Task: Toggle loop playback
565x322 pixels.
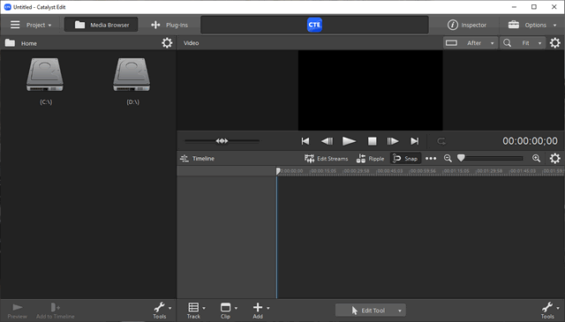Action: pos(441,141)
